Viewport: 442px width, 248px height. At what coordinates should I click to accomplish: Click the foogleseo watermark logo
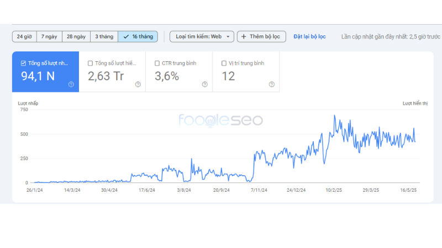point(220,120)
